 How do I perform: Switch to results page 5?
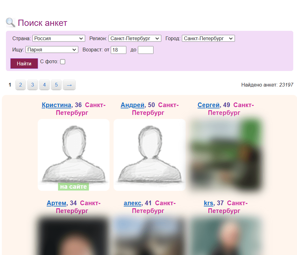pyautogui.click(x=56, y=85)
